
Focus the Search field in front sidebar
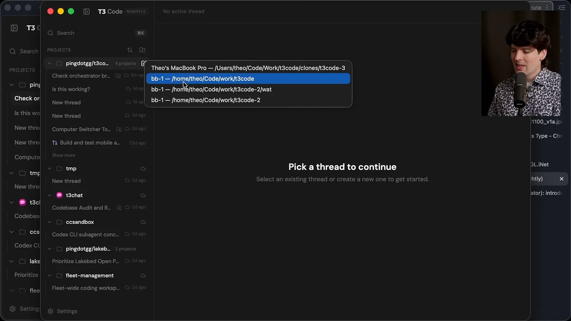click(96, 33)
